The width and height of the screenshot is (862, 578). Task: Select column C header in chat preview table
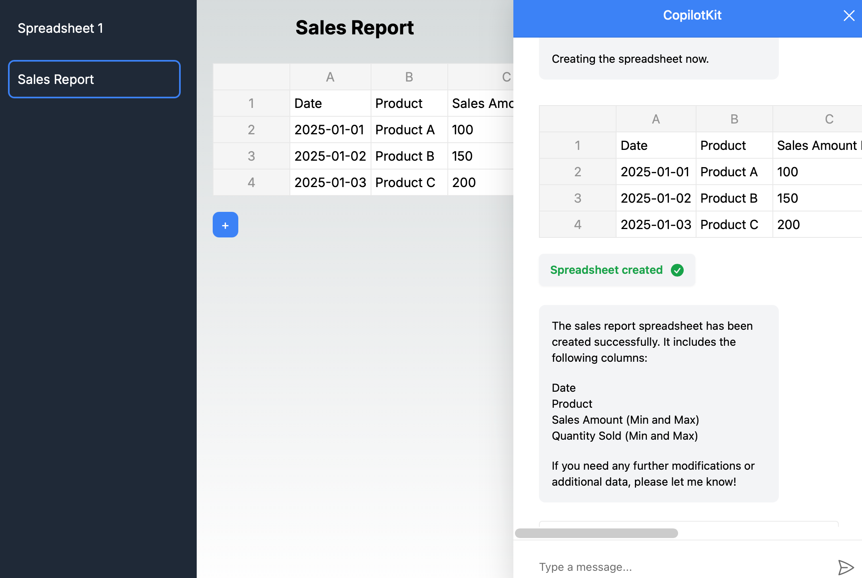[817, 119]
